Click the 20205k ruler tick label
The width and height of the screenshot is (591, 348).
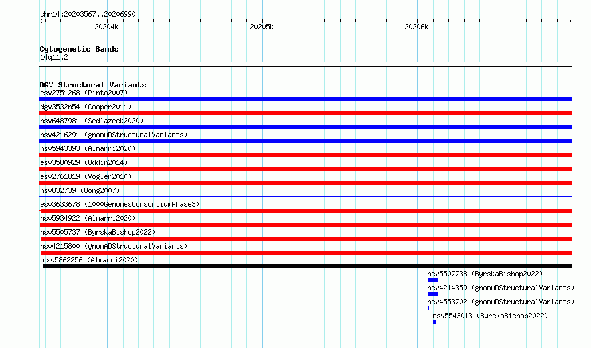click(x=262, y=27)
